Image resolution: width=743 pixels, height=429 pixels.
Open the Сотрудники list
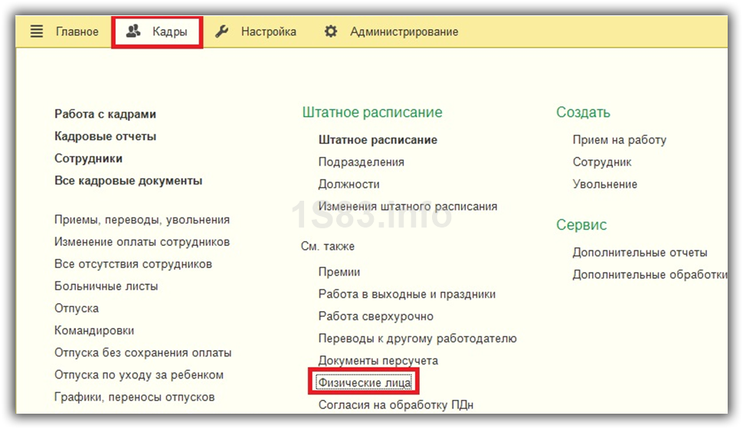[x=88, y=159]
